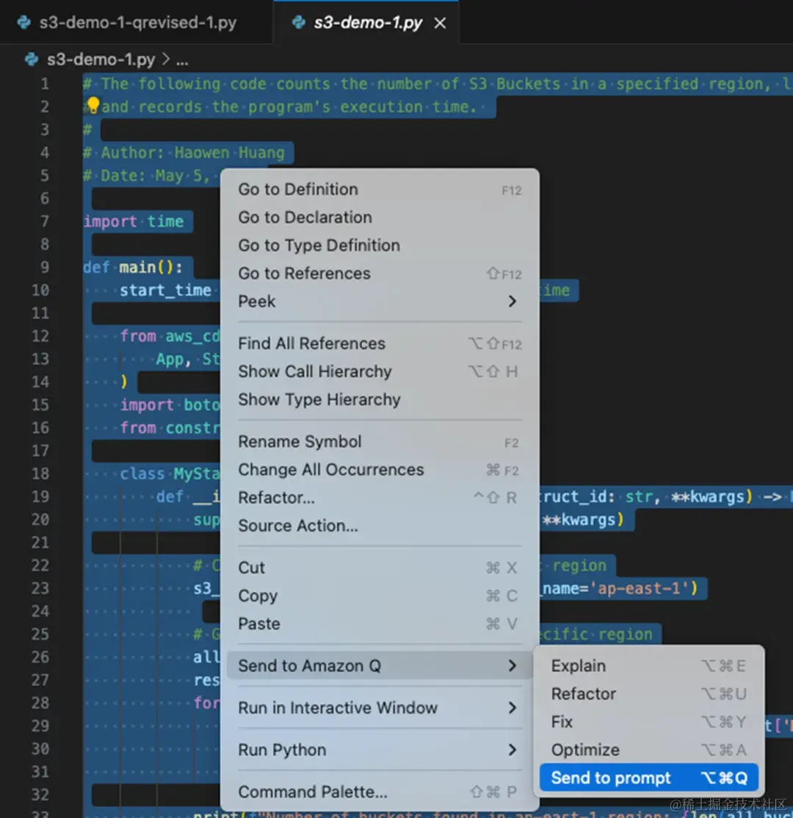Expand Run in Interactive Window submenu

coord(380,708)
